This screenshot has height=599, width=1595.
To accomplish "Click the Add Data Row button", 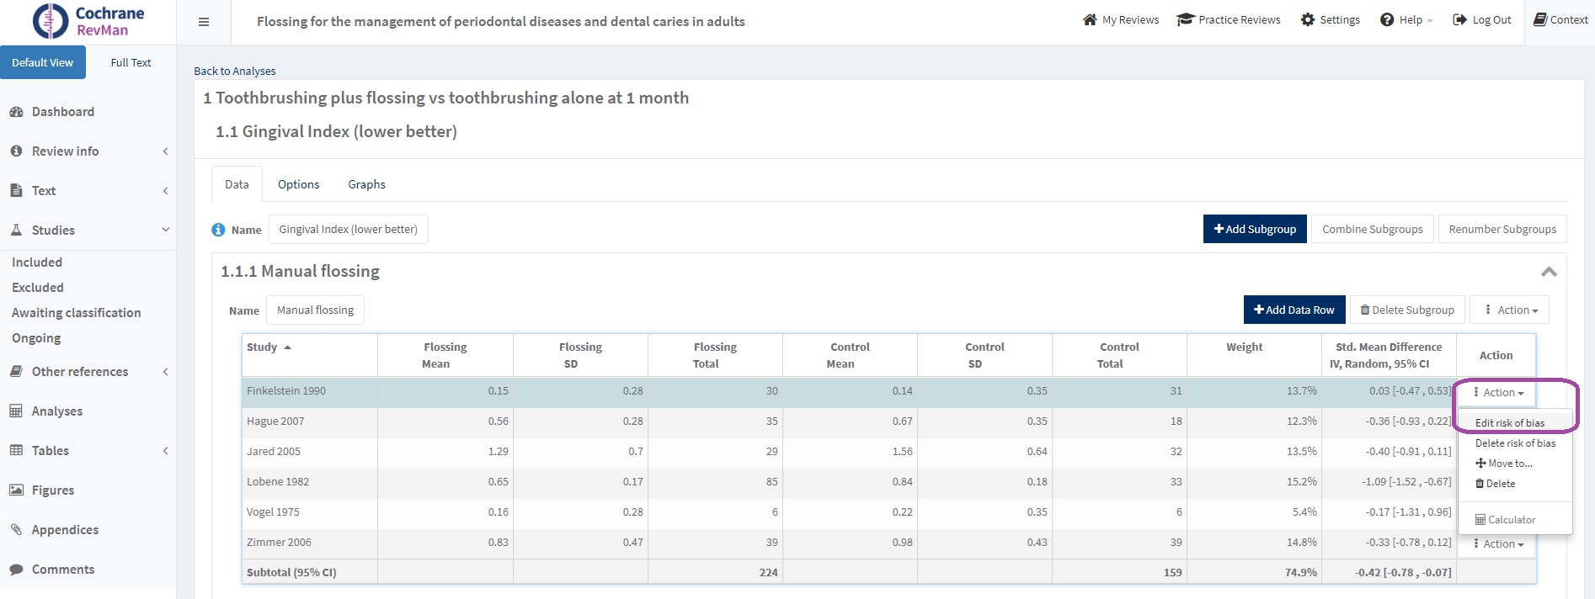I will [1294, 310].
